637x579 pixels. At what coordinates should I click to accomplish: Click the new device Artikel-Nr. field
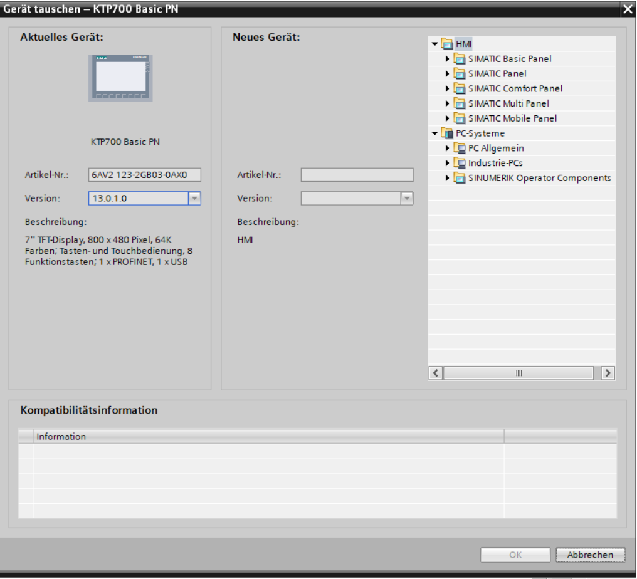coord(357,175)
